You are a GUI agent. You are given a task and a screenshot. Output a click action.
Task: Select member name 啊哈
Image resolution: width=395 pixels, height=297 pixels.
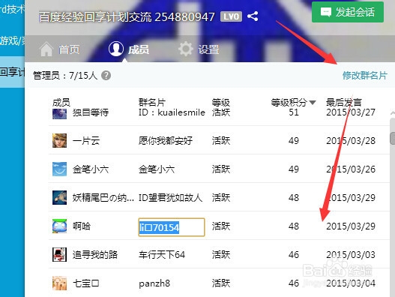point(82,226)
